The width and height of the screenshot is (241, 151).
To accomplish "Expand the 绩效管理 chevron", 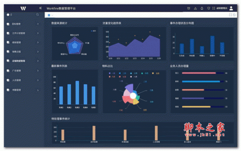I will (x=38, y=42).
